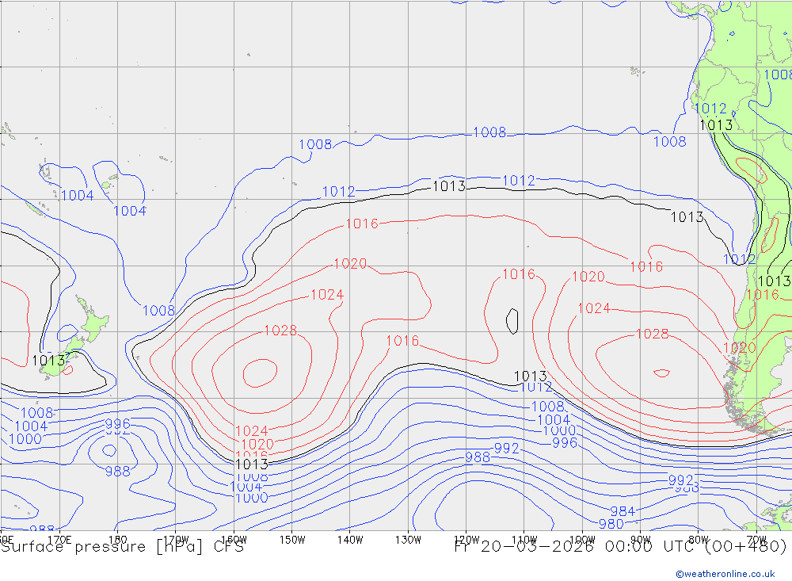
Task: Click the 1008 label on the long contour's midsection
Action: tap(489, 132)
